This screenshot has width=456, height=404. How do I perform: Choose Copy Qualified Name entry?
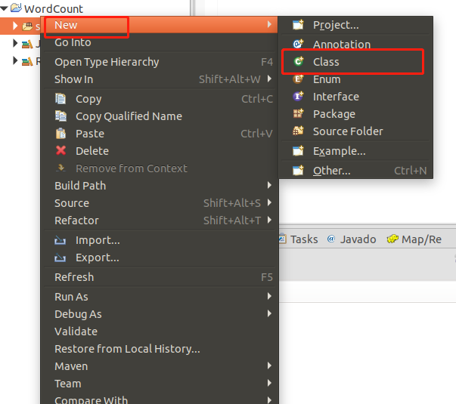(x=160, y=116)
